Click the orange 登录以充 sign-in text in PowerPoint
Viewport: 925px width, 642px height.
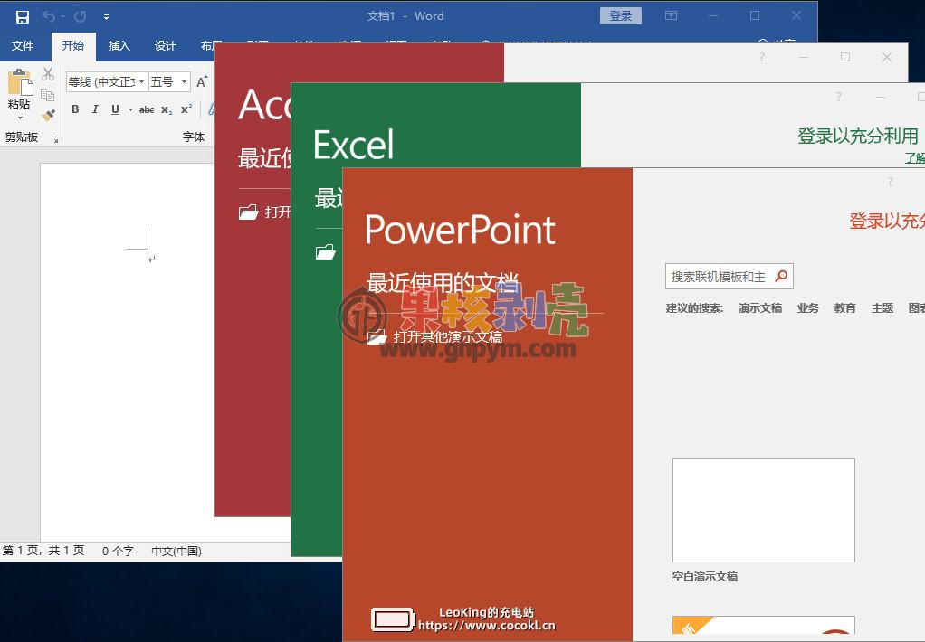887,221
